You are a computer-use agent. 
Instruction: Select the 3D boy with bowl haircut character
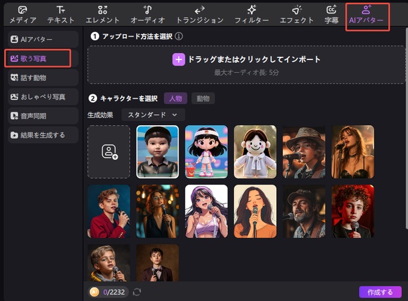coord(157,152)
